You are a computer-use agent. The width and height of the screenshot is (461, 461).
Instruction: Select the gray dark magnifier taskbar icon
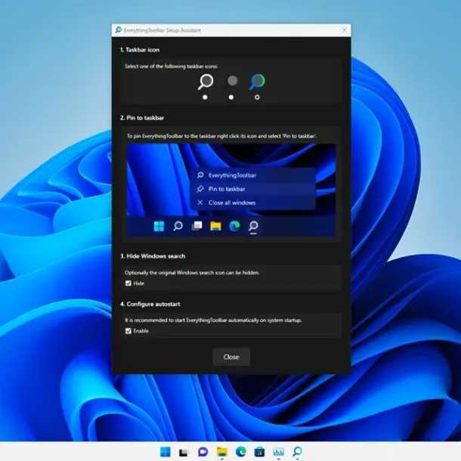click(231, 81)
